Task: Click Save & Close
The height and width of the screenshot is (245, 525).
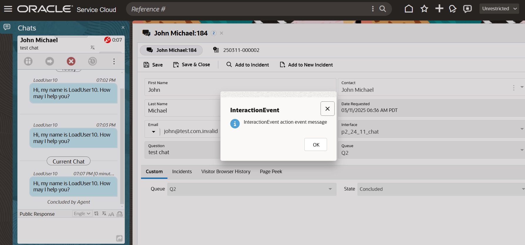Action: (x=192, y=65)
